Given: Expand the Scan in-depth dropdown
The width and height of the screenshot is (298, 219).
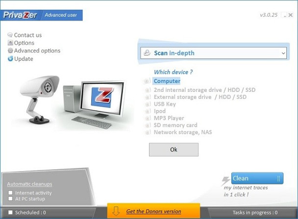Looking at the screenshot, I should [x=213, y=53].
